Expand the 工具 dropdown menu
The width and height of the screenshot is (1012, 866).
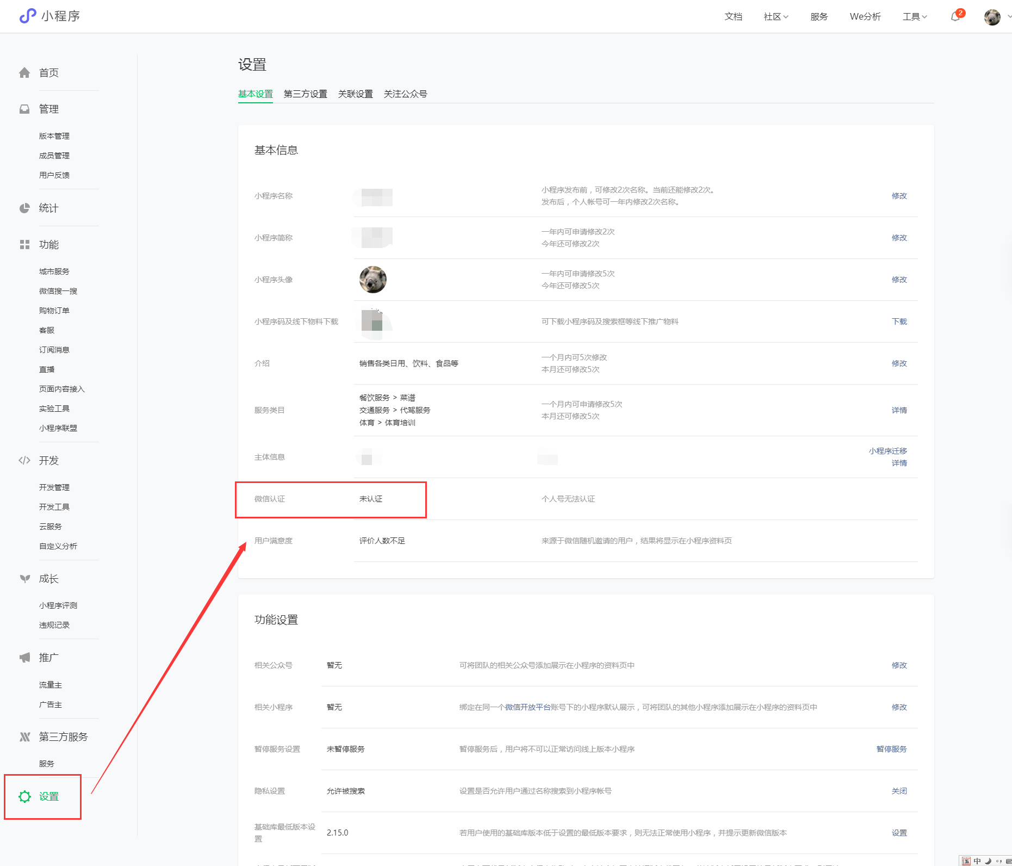click(915, 17)
